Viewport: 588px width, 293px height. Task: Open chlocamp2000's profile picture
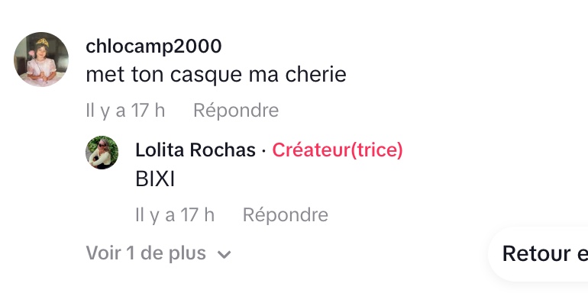point(41,60)
